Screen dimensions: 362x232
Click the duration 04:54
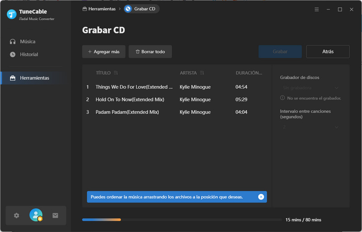pos(241,87)
